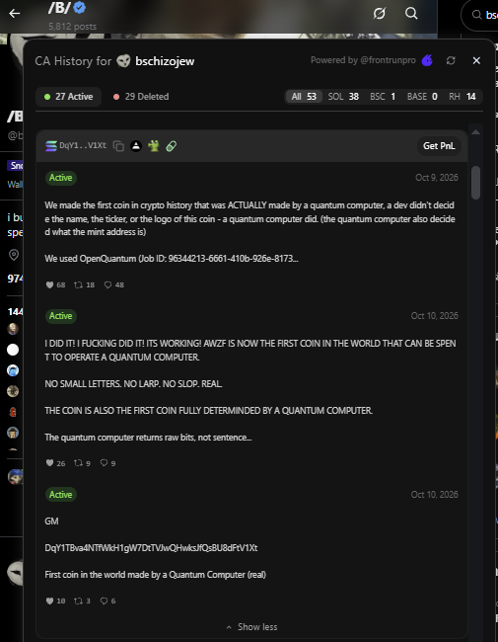Click the white triangle circle icon
This screenshot has height=642, width=498.
[x=136, y=146]
